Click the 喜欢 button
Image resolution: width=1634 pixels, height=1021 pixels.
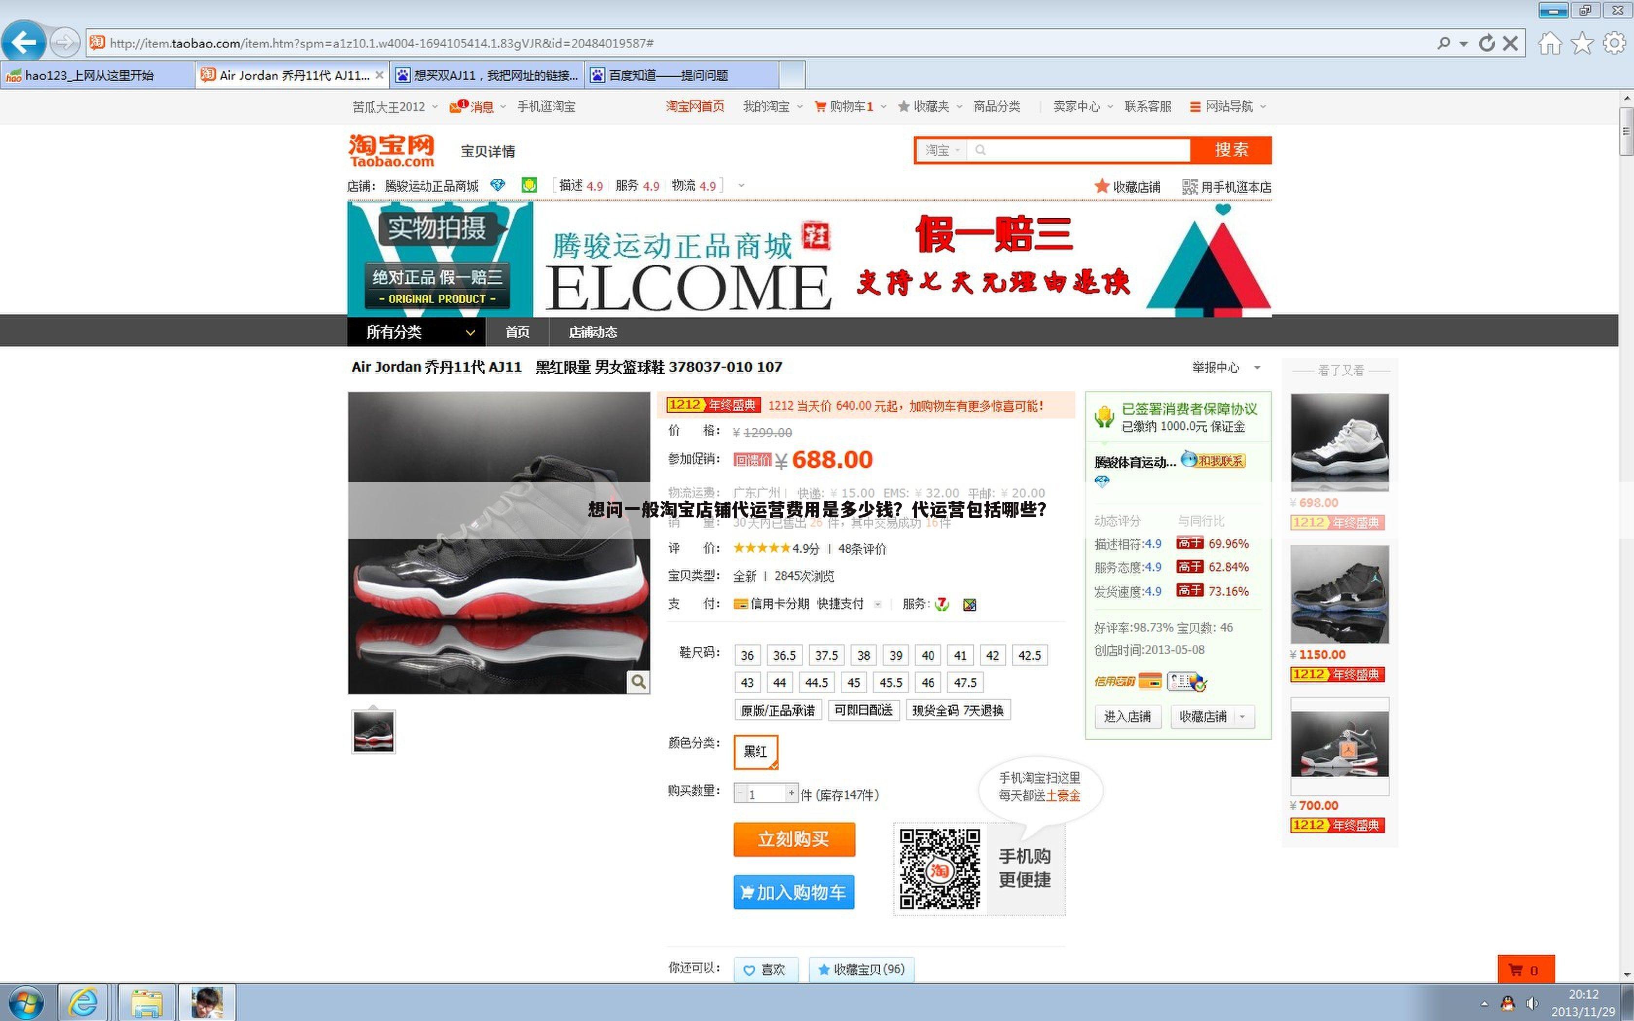(766, 970)
